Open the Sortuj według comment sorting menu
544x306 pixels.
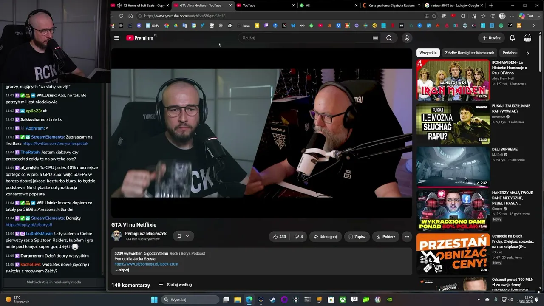click(175, 285)
